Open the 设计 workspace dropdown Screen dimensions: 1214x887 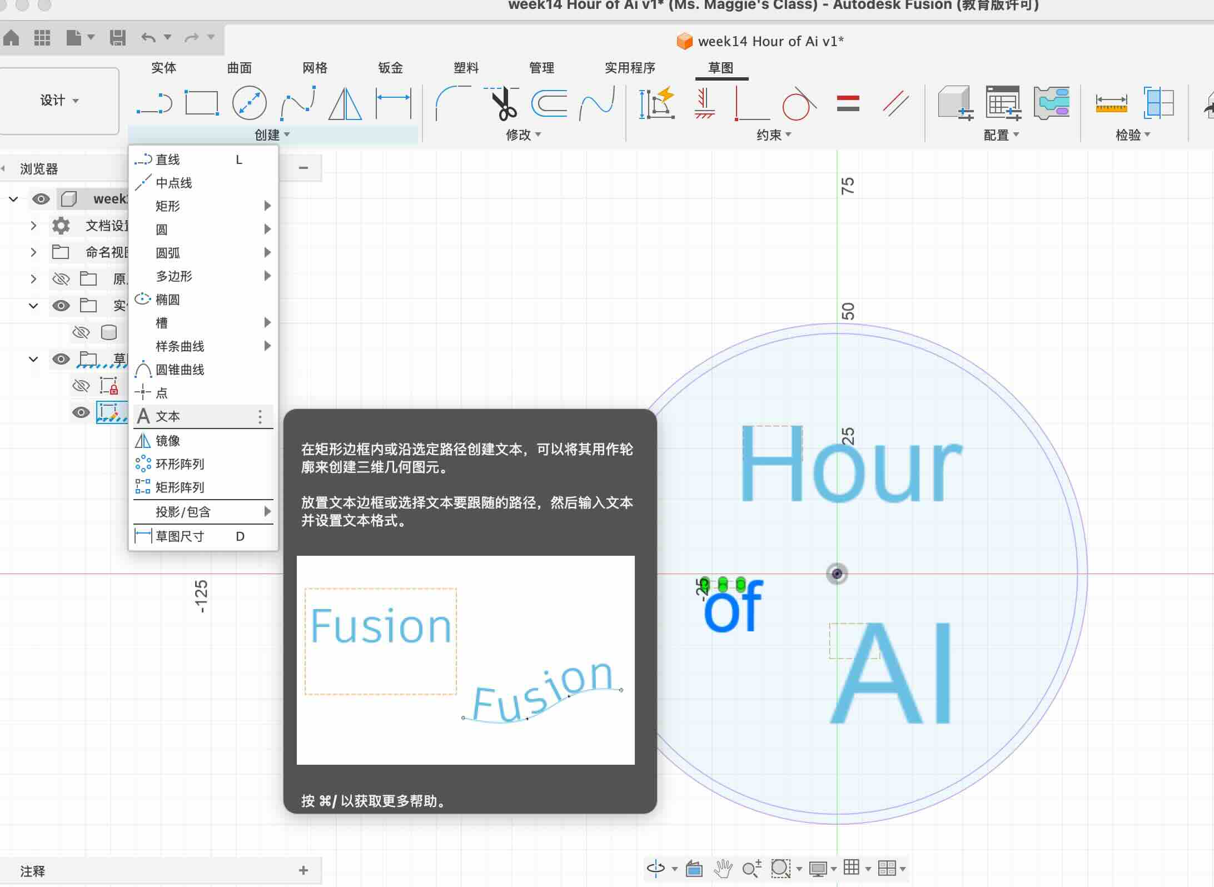pyautogui.click(x=59, y=101)
